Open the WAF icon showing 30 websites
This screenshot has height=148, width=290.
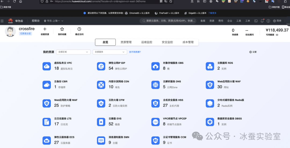tap(210, 85)
